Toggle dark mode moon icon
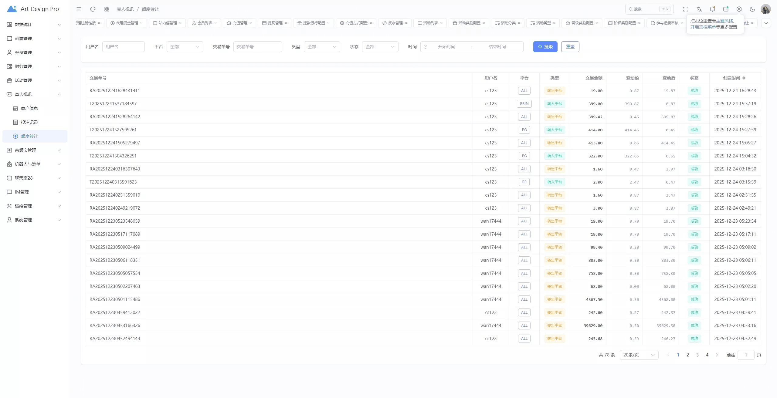This screenshot has width=777, height=398. pyautogui.click(x=752, y=9)
